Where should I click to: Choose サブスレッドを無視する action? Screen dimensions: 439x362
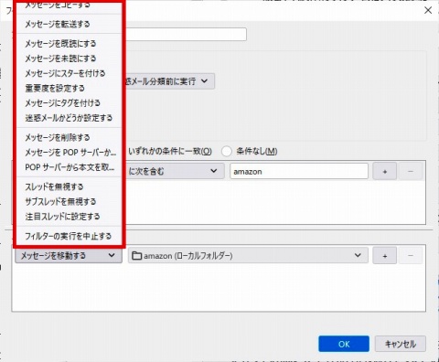pos(69,202)
